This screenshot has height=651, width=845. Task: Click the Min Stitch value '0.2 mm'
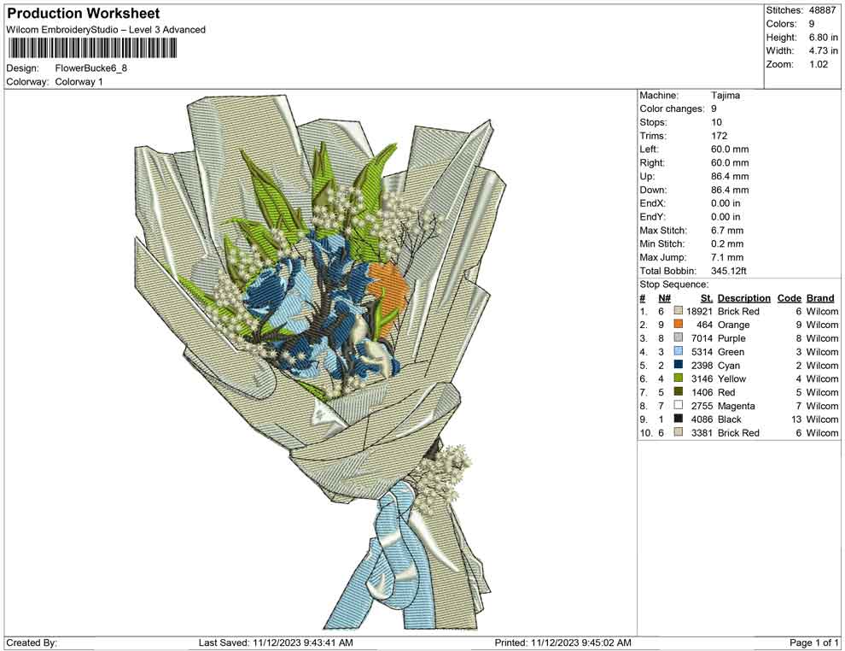pyautogui.click(x=727, y=243)
